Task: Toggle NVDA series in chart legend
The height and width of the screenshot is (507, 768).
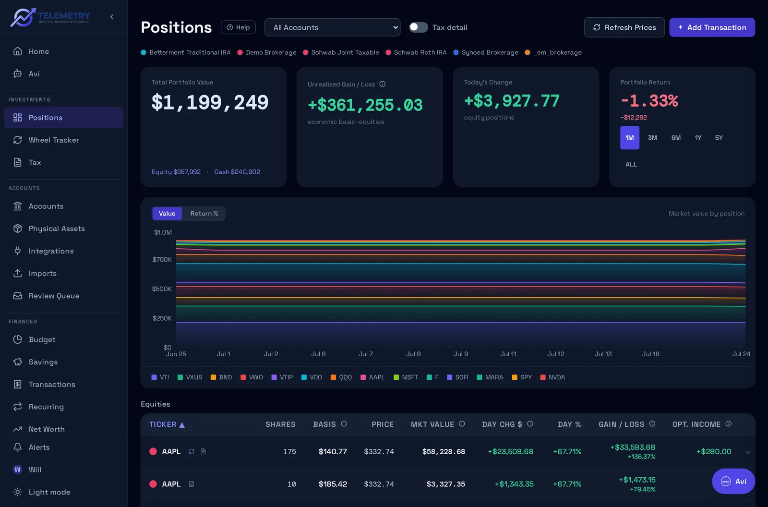Action: [552, 377]
